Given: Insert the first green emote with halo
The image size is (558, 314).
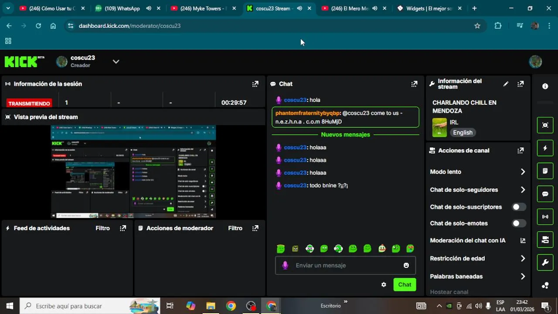Looking at the screenshot, I should [281, 249].
